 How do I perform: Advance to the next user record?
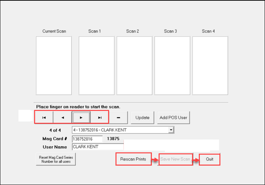click(x=81, y=117)
